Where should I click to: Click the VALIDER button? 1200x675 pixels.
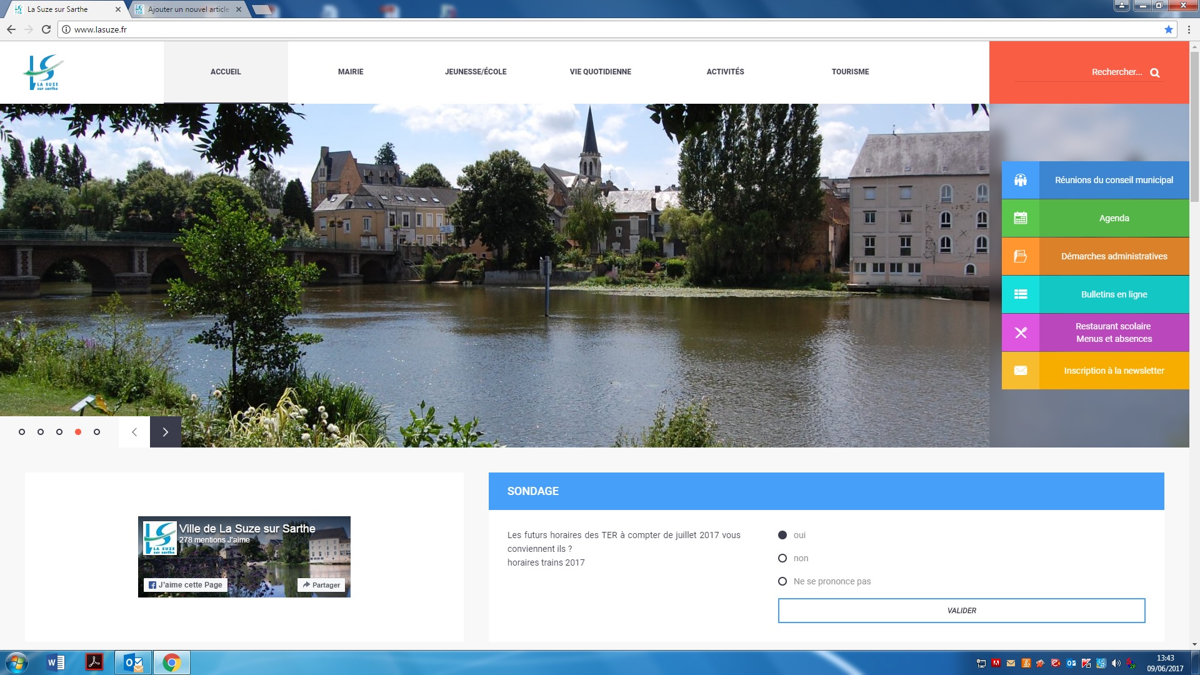pos(961,611)
